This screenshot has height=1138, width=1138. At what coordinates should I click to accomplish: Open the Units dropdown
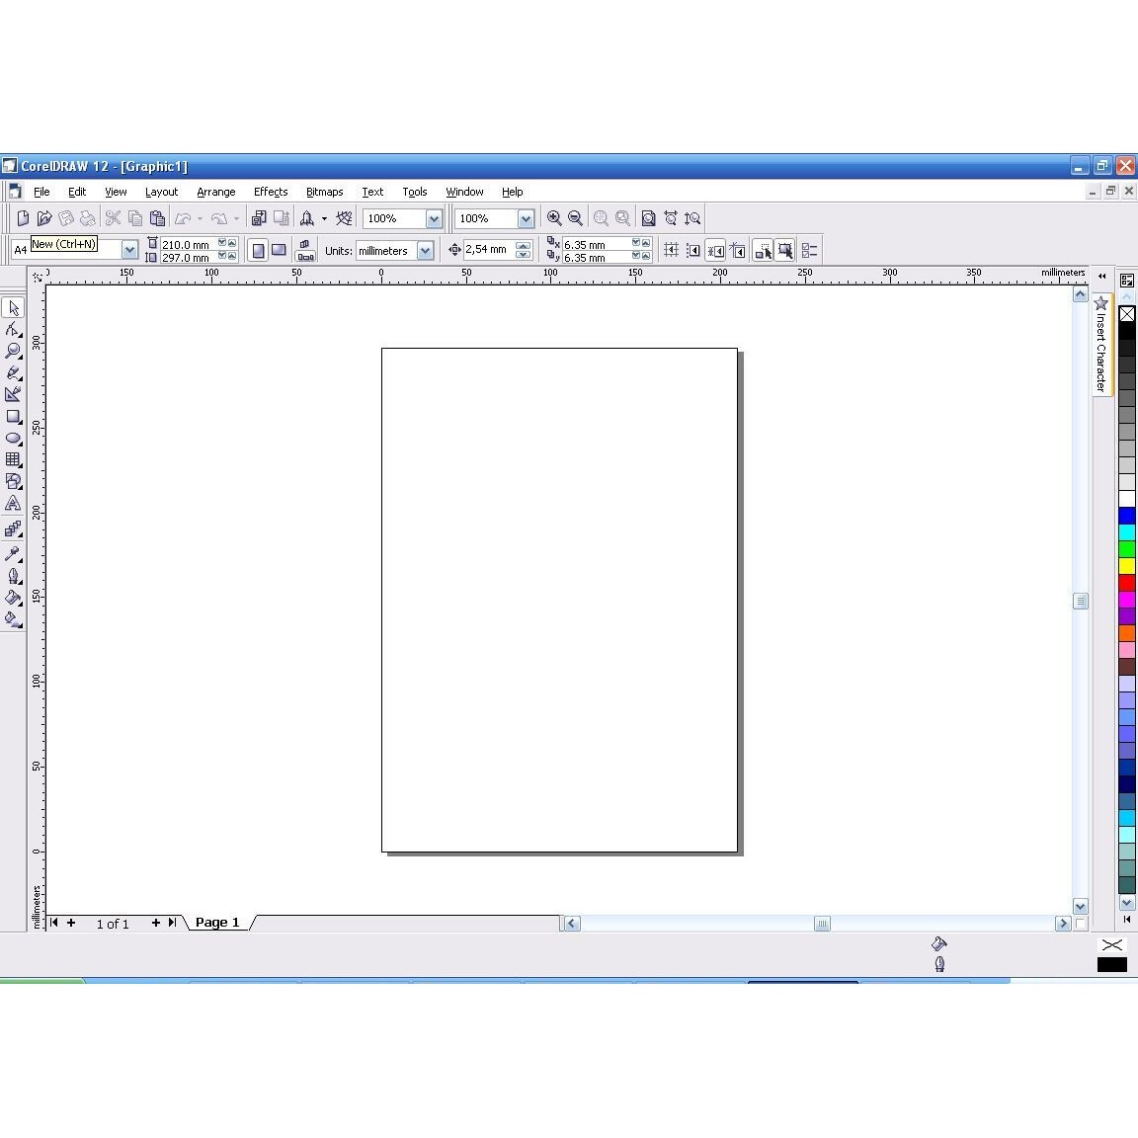click(x=424, y=250)
